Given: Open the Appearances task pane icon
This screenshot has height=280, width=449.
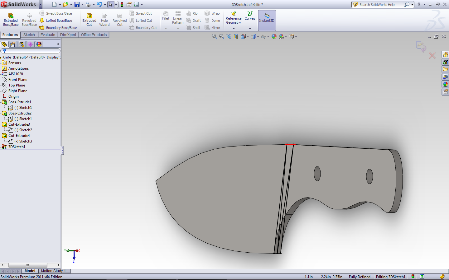Looking at the screenshot, I should (445, 84).
